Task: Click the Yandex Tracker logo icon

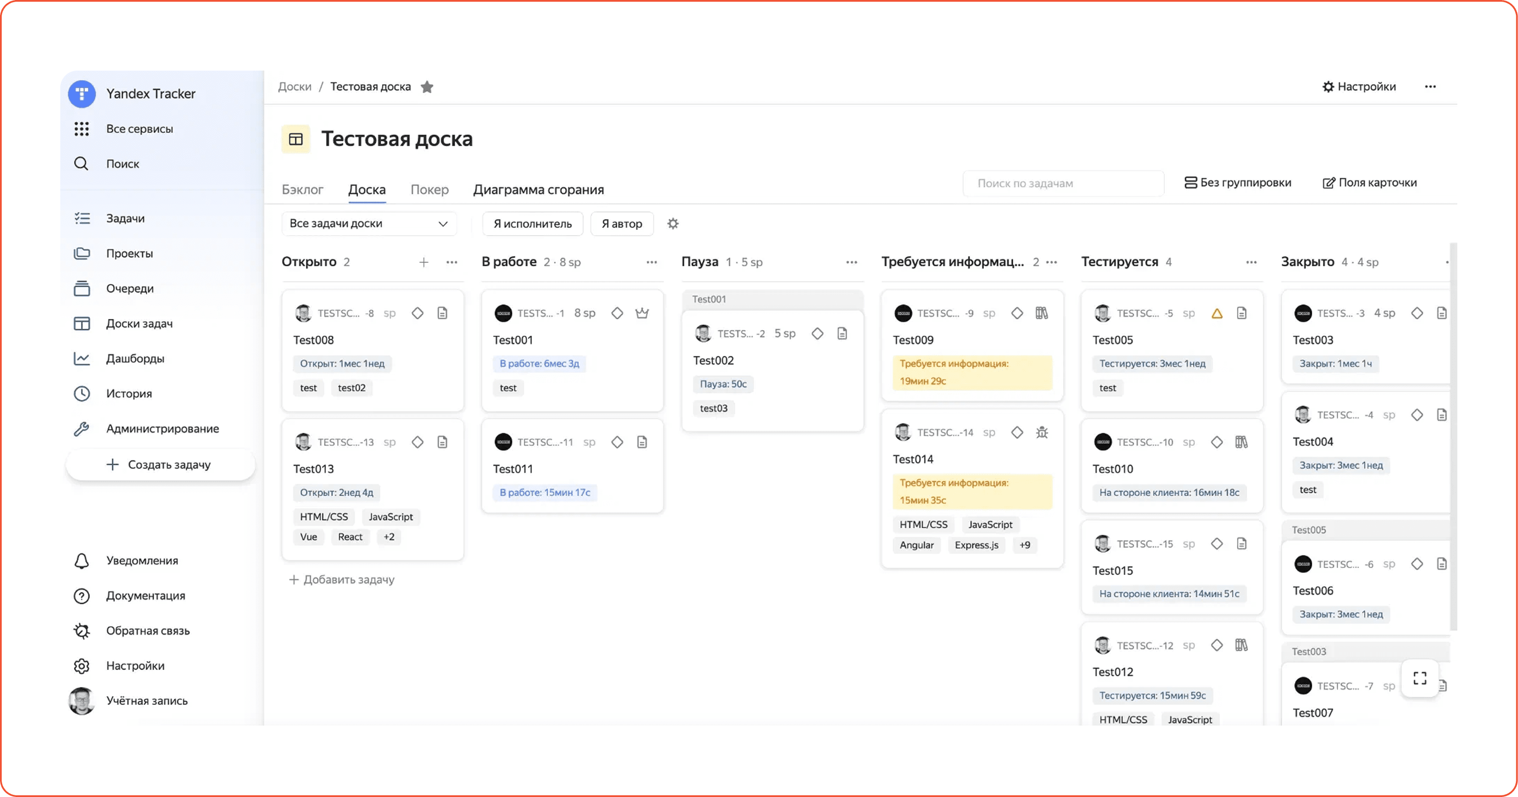Action: 82,94
